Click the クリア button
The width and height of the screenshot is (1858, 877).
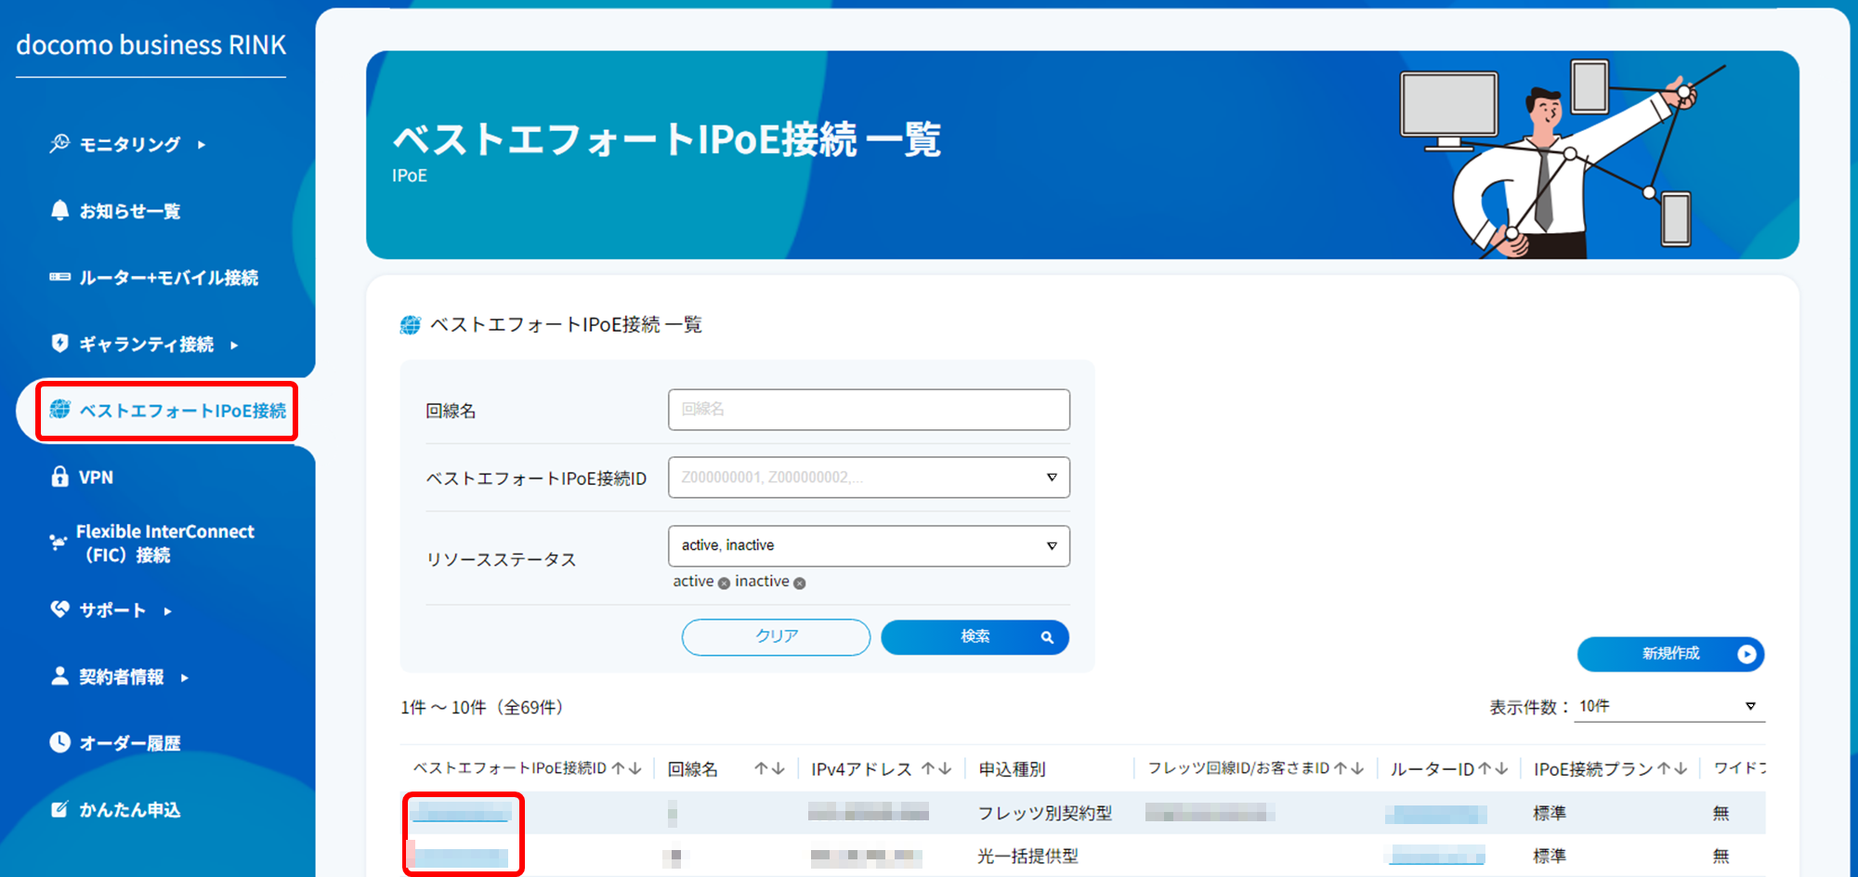coord(776,636)
